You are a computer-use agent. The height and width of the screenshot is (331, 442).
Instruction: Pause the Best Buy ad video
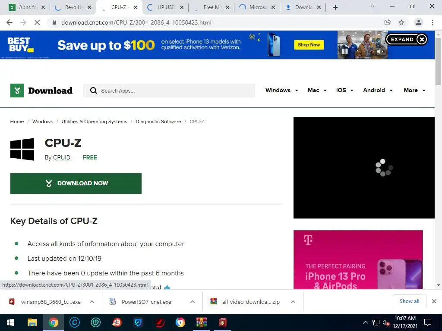click(345, 52)
